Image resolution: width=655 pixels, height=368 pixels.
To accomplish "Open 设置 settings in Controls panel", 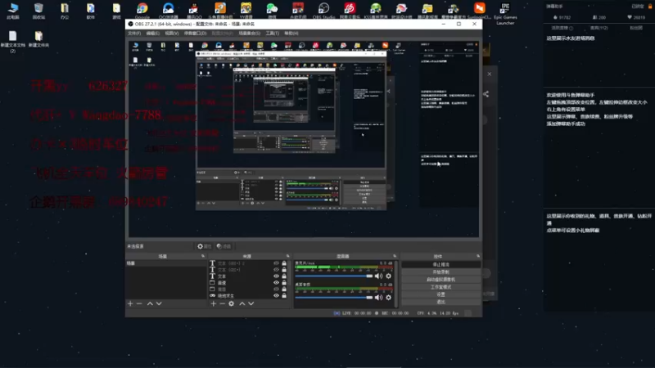I will (x=440, y=294).
